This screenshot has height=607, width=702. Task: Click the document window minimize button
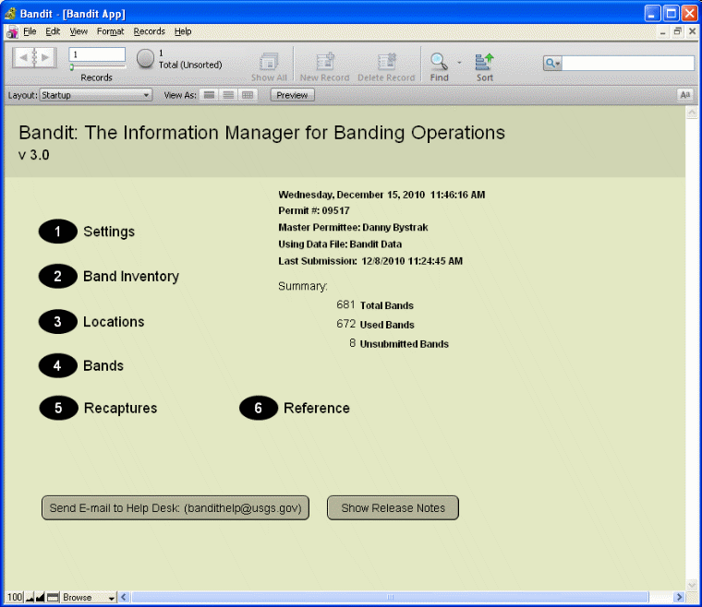coord(663,31)
